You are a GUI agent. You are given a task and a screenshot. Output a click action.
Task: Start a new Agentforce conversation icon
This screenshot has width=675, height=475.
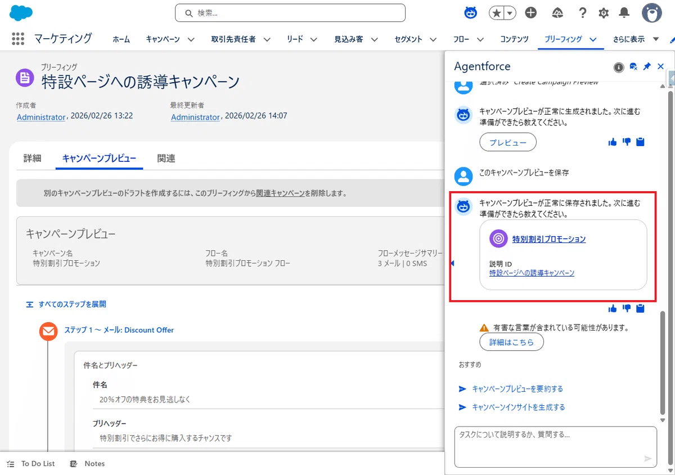(633, 67)
